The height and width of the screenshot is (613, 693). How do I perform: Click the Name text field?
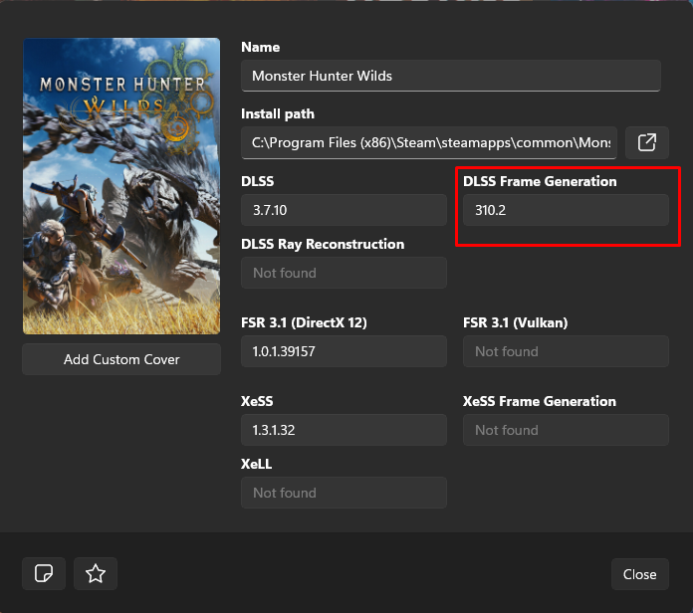(451, 76)
